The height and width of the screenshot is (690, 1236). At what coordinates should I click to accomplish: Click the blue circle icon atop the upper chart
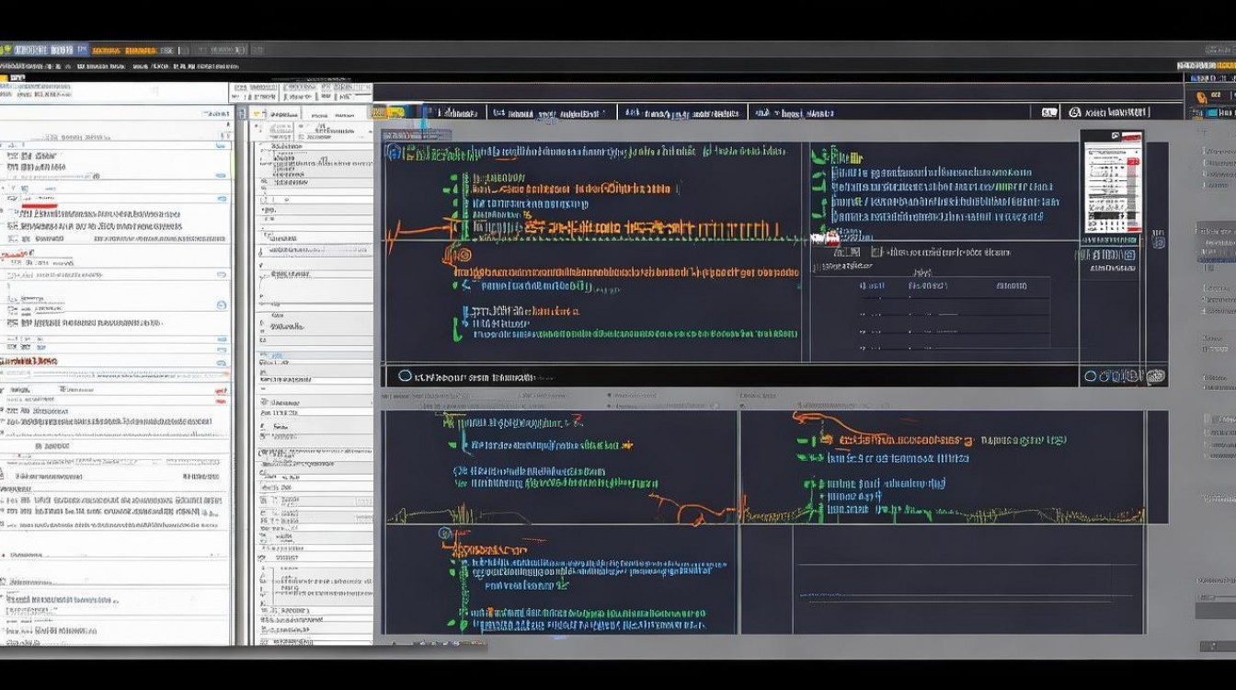[394, 153]
